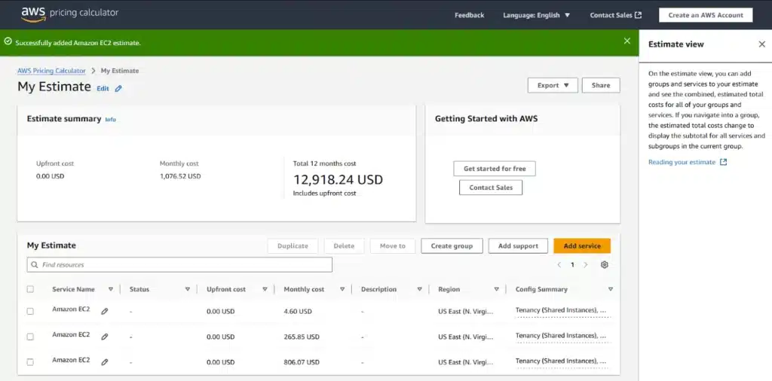Viewport: 772px width, 381px height.
Task: Click the 265.85 USD monthly cost cell
Action: [302, 337]
